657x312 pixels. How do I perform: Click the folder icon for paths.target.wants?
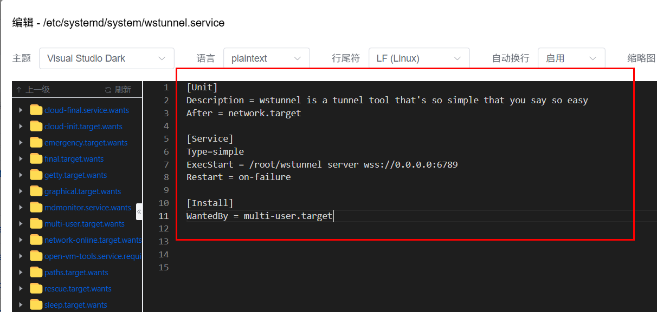tap(36, 273)
